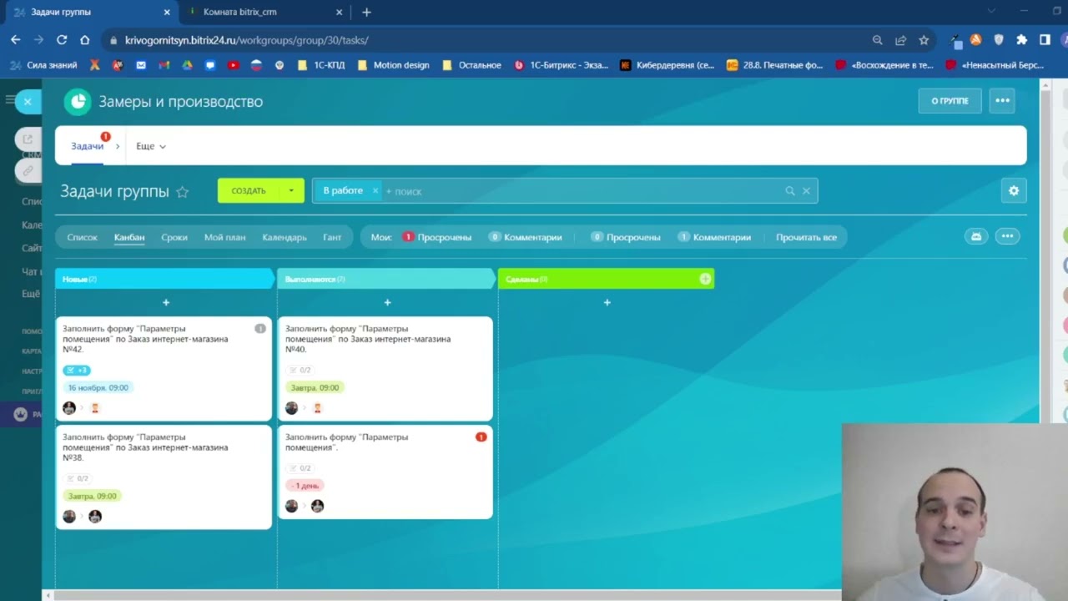1068x601 pixels.
Task: Add a task in the Выполняются column
Action: (387, 302)
